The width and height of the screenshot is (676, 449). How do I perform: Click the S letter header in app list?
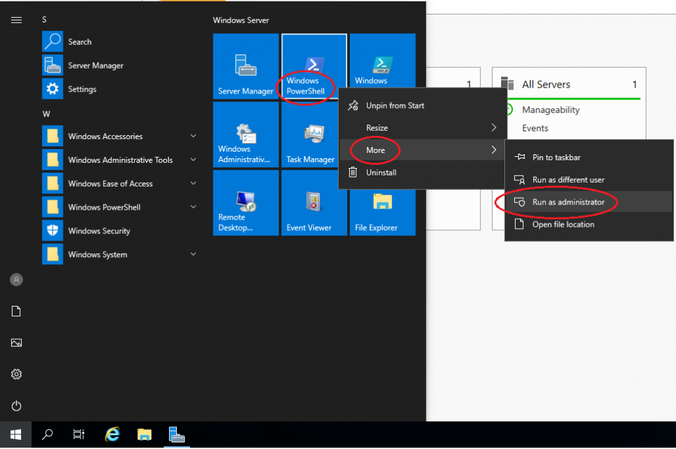[x=44, y=20]
